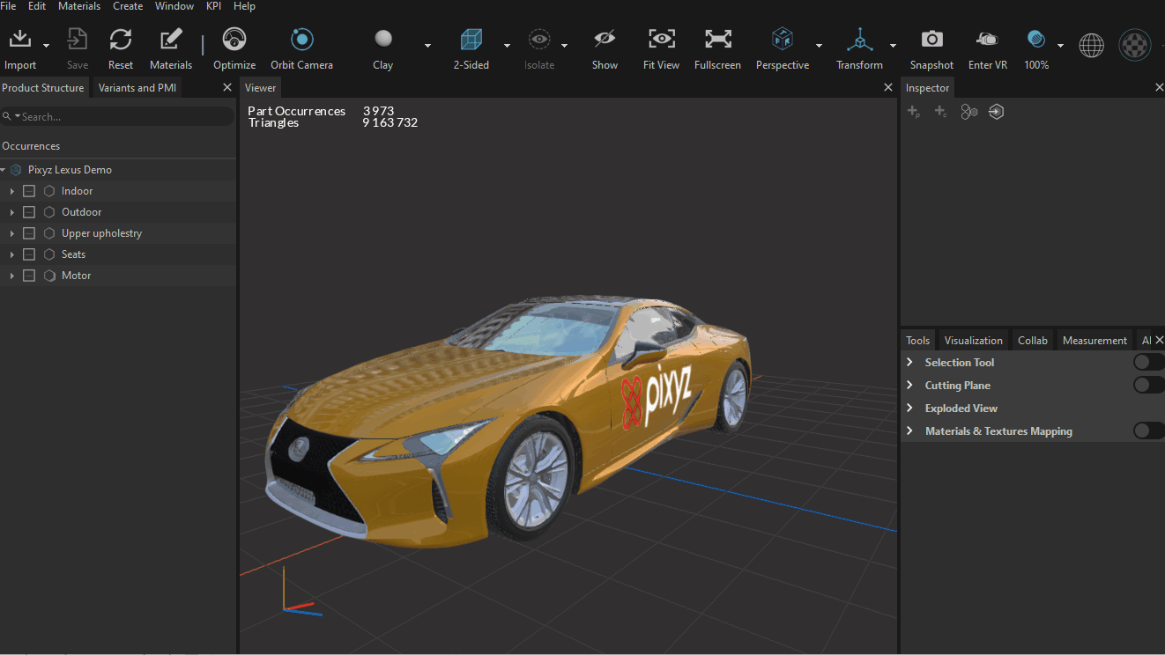
Task: Click the Transform gizmo icon
Action: click(859, 40)
